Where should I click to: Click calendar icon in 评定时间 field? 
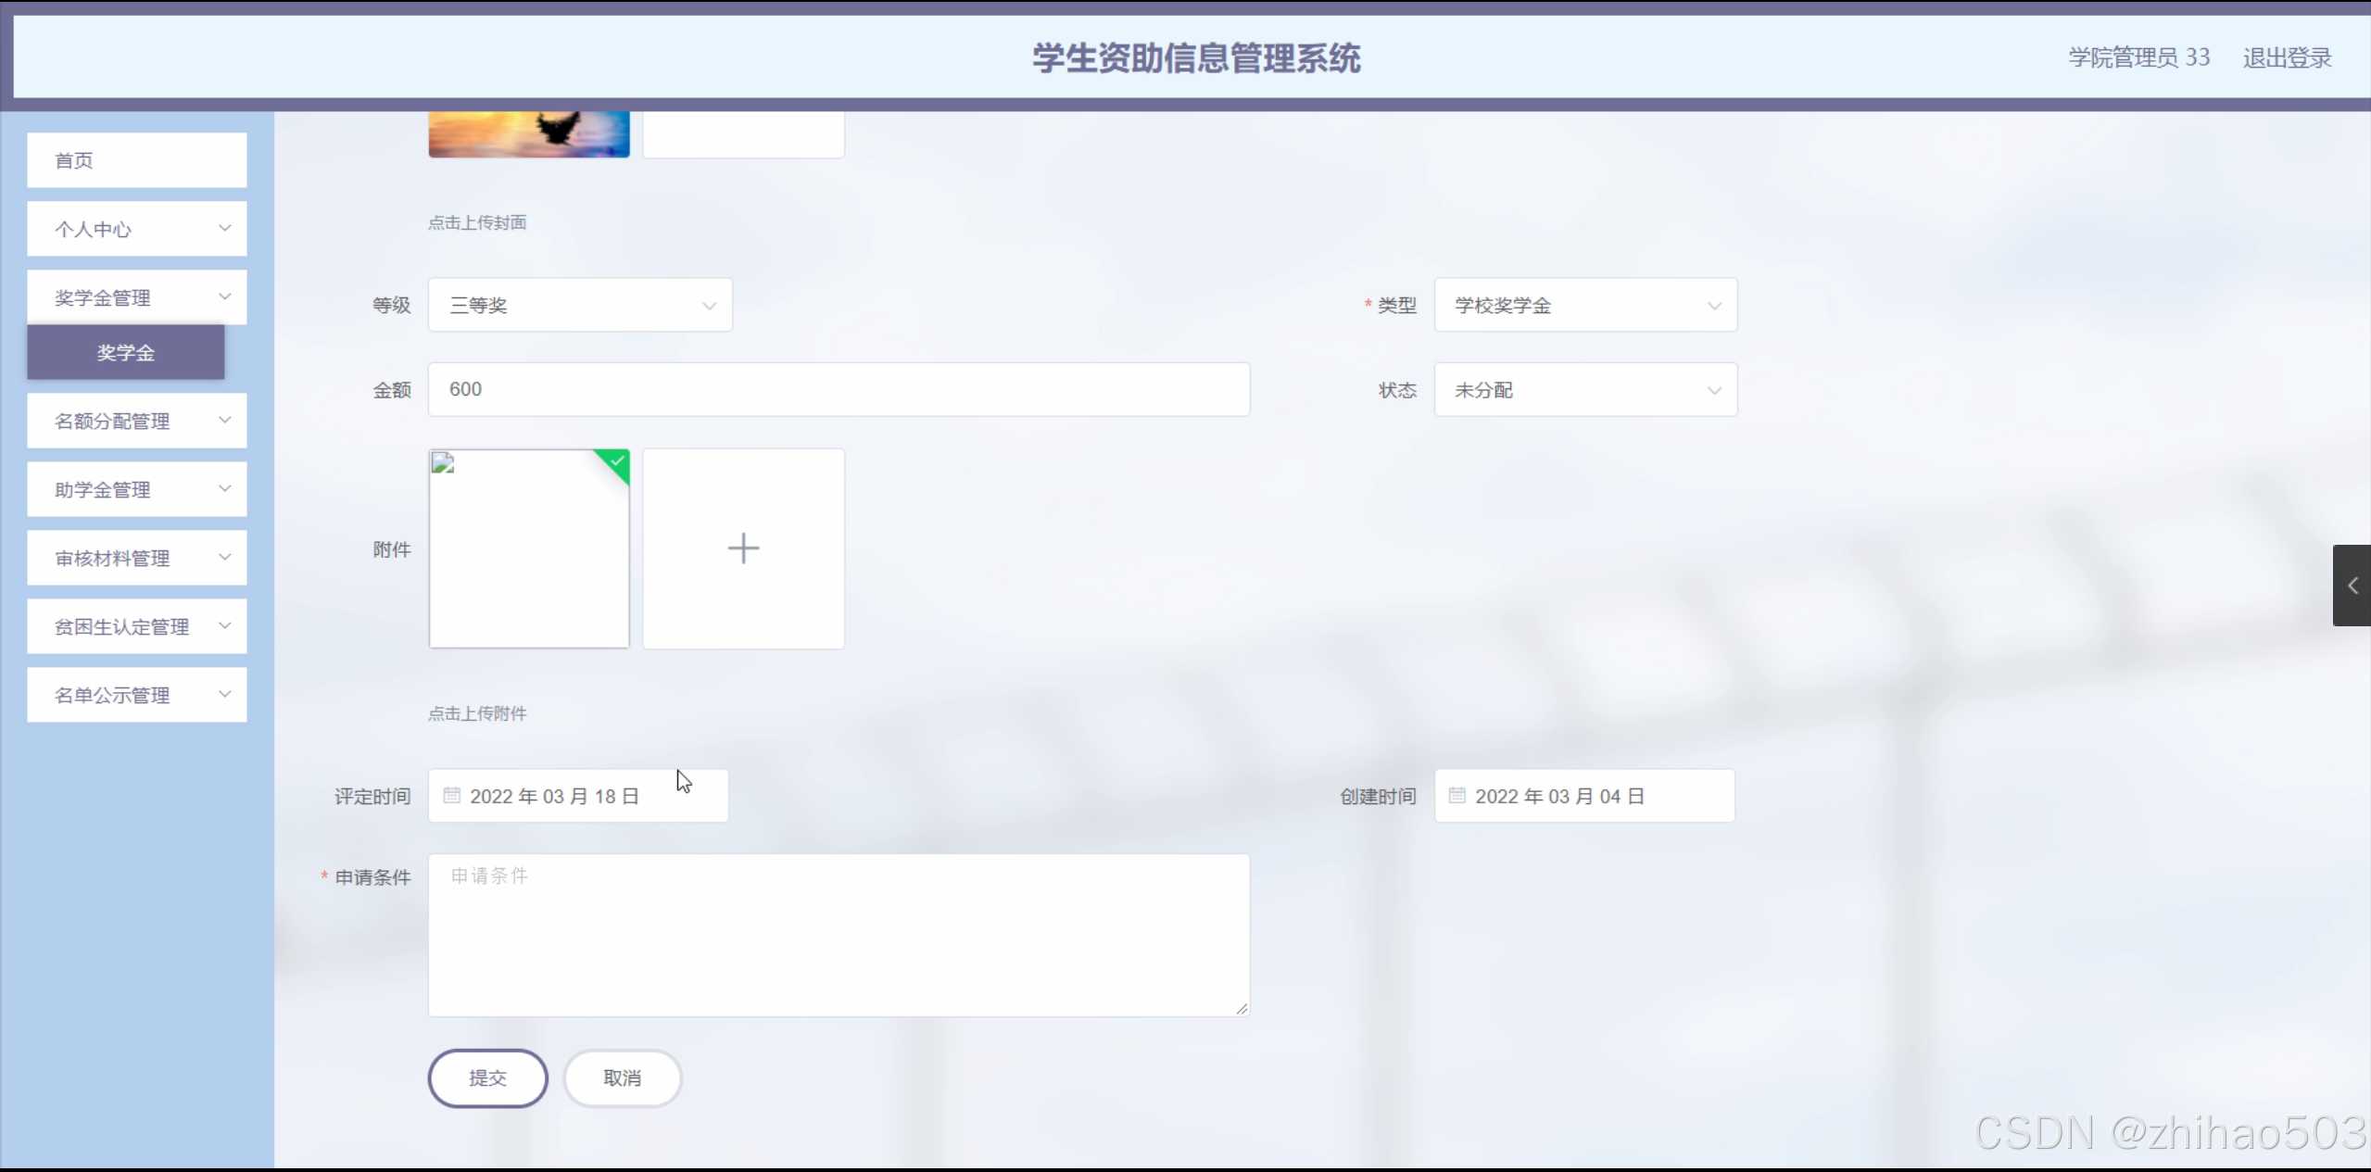(x=451, y=796)
